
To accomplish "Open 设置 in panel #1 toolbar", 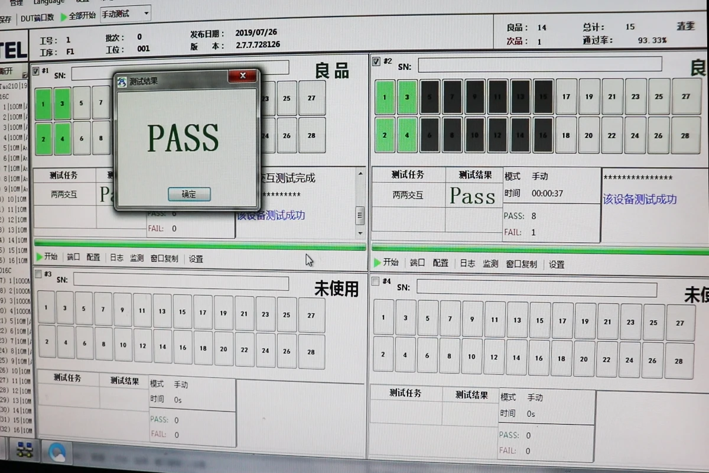I will pyautogui.click(x=196, y=259).
